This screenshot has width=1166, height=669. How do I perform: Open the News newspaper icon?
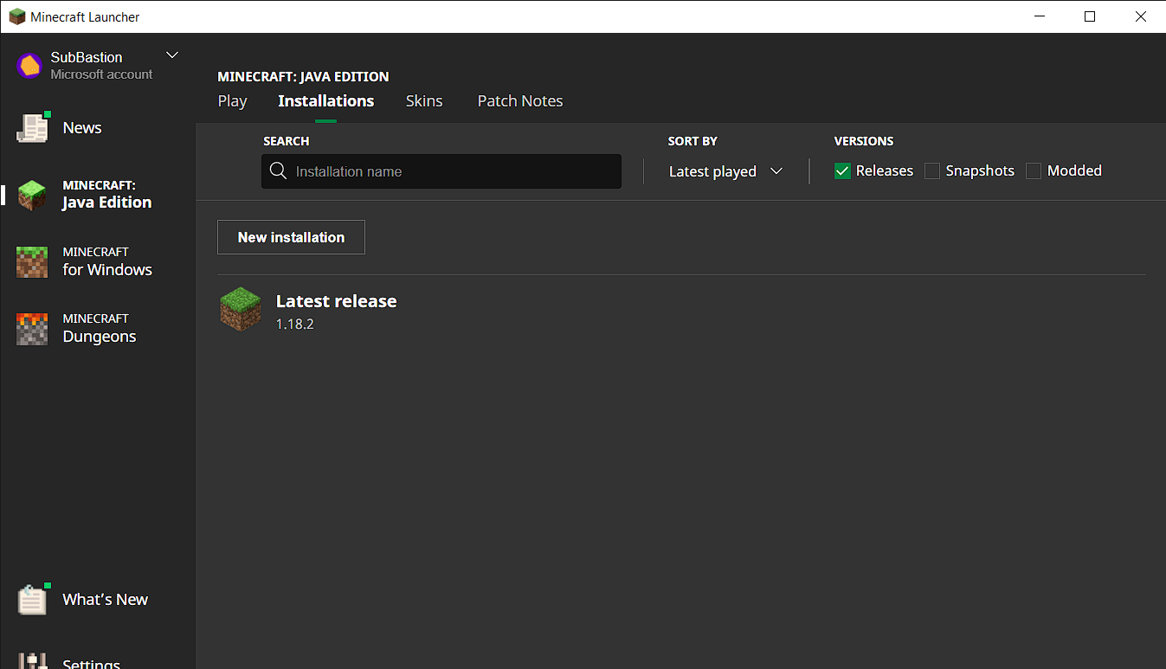click(x=33, y=127)
